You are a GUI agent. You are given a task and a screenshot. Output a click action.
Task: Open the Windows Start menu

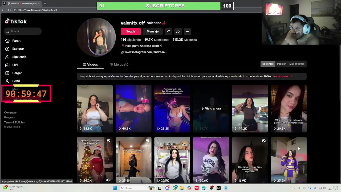pyautogui.click(x=115, y=188)
